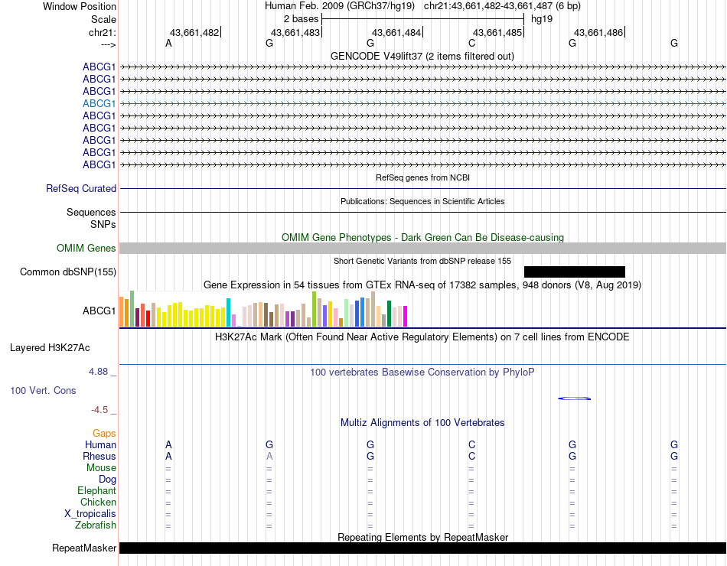727x566 pixels.
Task: Click the Window Position label
Action: pos(80,6)
